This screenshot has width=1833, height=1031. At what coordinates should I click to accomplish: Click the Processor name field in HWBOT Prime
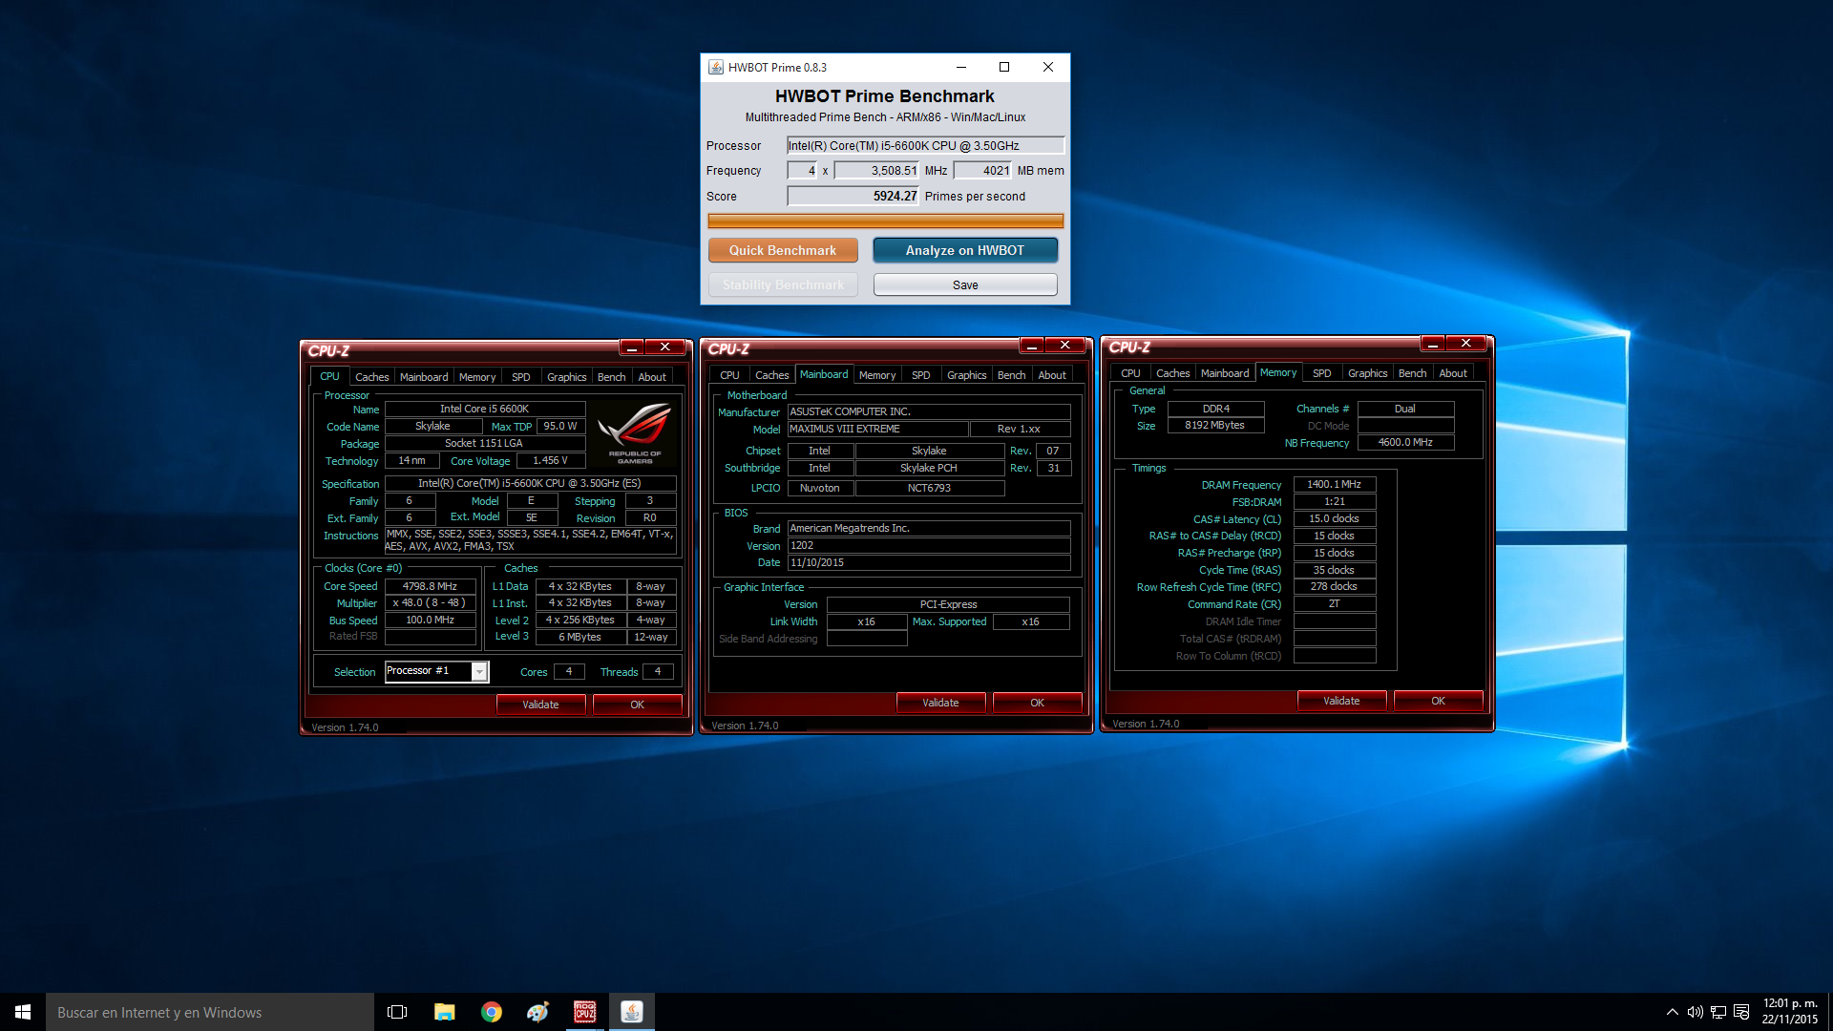click(x=925, y=145)
